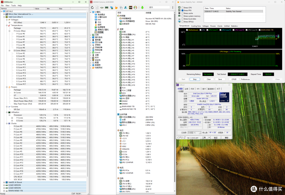
Task: Open CPUID button in Stability Test
Action: coord(234,79)
